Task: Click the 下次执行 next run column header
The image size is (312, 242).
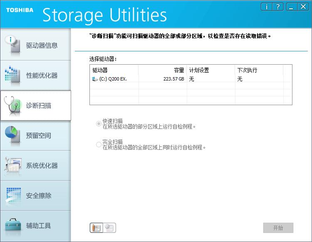Action: [x=259, y=70]
